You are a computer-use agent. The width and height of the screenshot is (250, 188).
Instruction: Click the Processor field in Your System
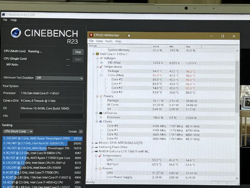[52, 93]
